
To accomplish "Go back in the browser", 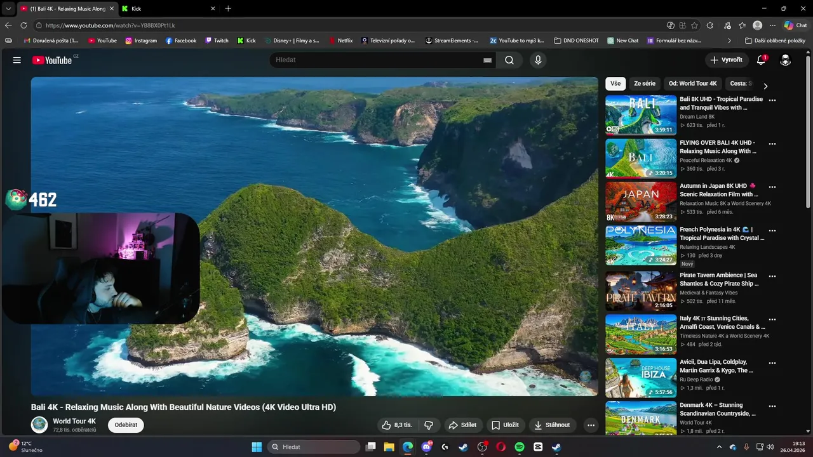I will (x=8, y=25).
